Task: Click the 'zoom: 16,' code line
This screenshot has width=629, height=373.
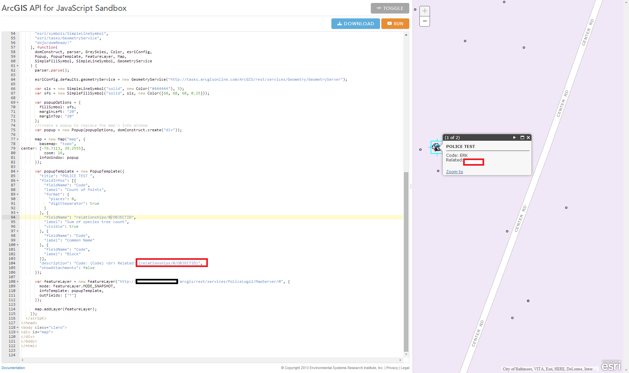Action: (x=54, y=153)
